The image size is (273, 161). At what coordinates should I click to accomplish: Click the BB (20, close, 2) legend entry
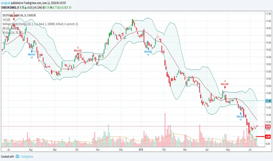11,28
